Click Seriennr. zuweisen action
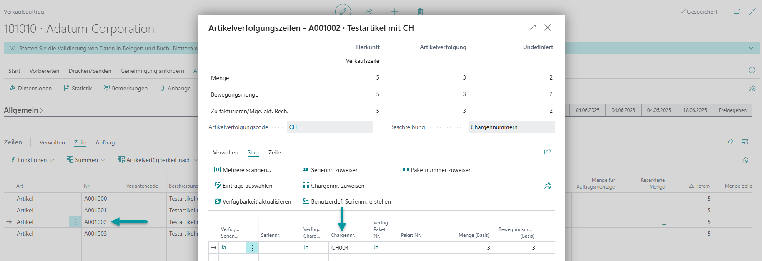 pos(331,170)
